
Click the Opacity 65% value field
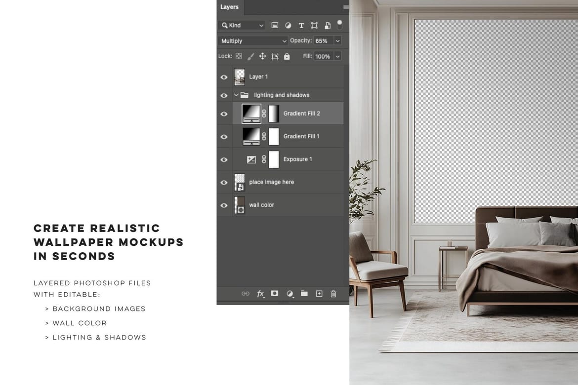tap(324, 41)
